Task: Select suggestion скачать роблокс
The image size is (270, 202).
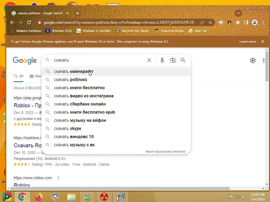Action: click(116, 80)
